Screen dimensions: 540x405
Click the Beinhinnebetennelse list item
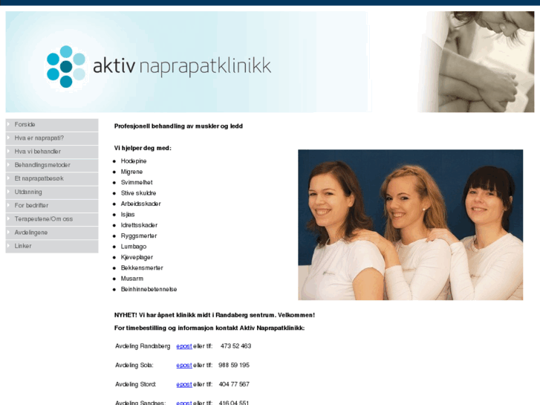149,289
